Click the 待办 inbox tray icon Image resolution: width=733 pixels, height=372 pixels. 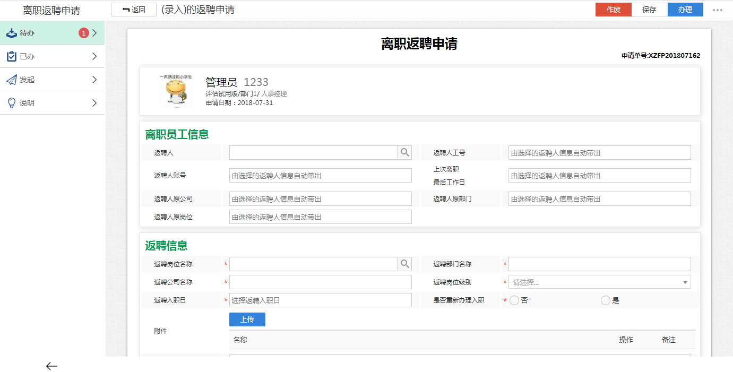click(12, 33)
